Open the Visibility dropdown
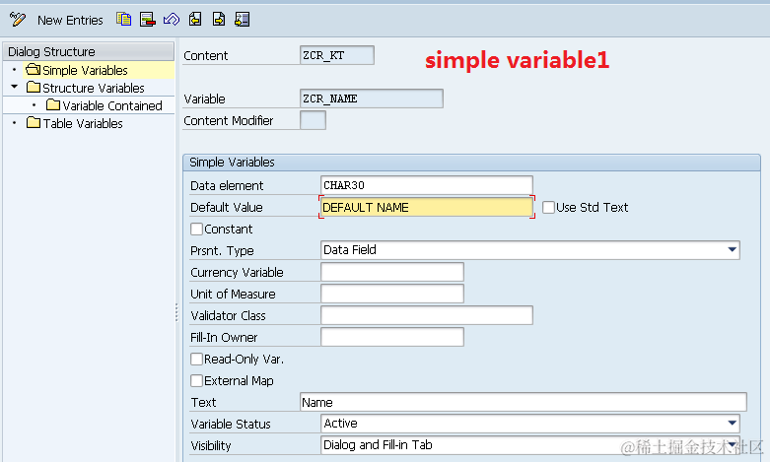 click(732, 444)
